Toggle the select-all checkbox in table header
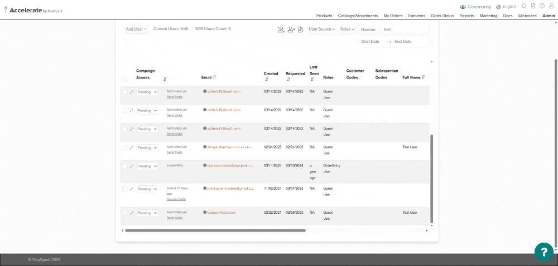This screenshot has height=266, width=558. 124,80
